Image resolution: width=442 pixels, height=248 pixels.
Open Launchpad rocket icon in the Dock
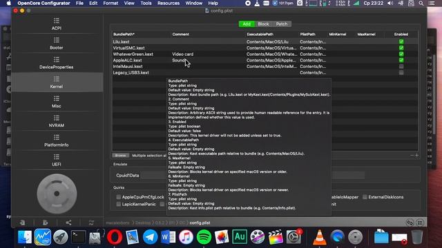tap(61, 237)
